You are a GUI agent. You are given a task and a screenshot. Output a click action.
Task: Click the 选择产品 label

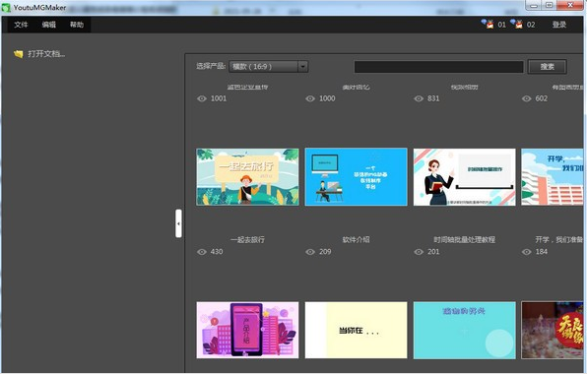point(211,66)
